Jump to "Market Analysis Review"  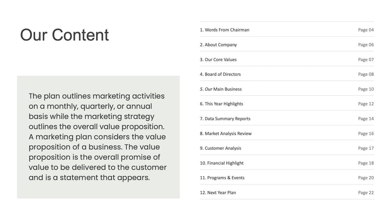click(x=226, y=133)
